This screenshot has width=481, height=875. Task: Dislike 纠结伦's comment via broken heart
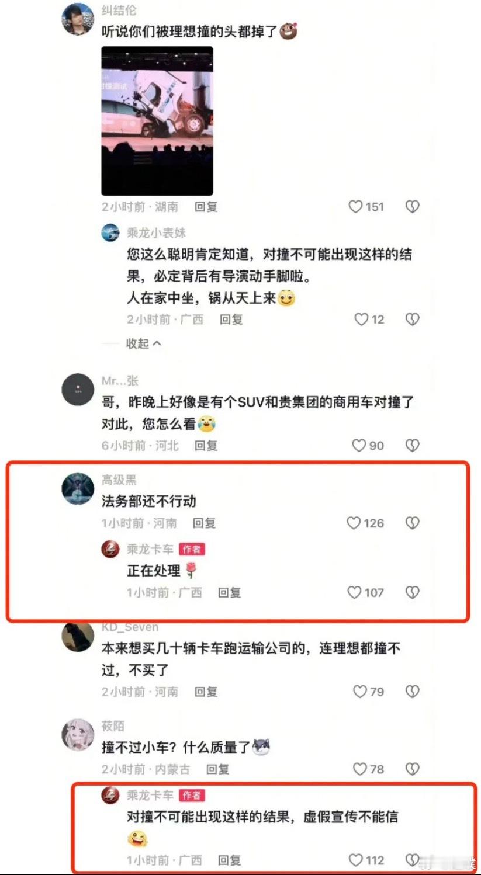point(413,206)
